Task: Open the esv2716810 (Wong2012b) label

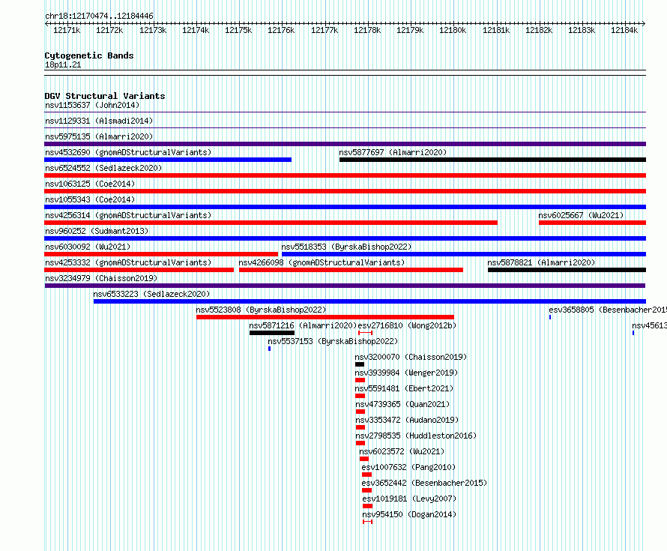Action: coord(407,325)
